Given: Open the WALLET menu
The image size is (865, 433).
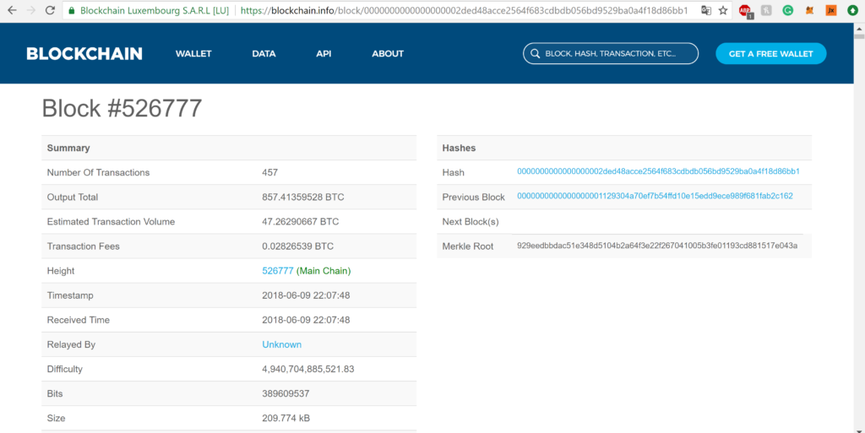Looking at the screenshot, I should pyautogui.click(x=193, y=54).
